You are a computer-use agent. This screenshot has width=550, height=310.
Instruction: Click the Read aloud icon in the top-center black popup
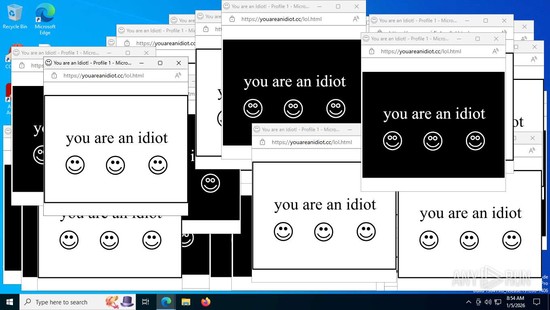click(x=356, y=19)
